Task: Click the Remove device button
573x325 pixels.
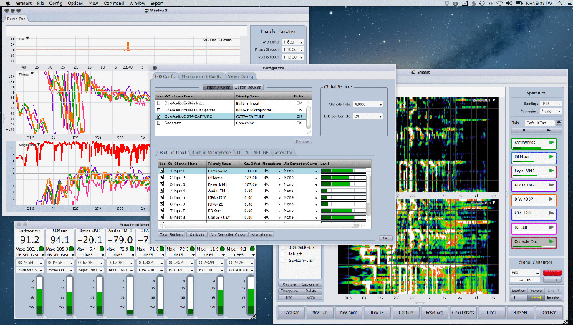Action: (x=302, y=141)
